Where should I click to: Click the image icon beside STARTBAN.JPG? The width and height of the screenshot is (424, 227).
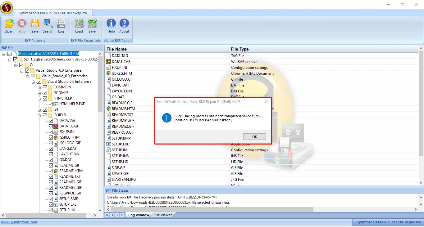[x=109, y=180]
